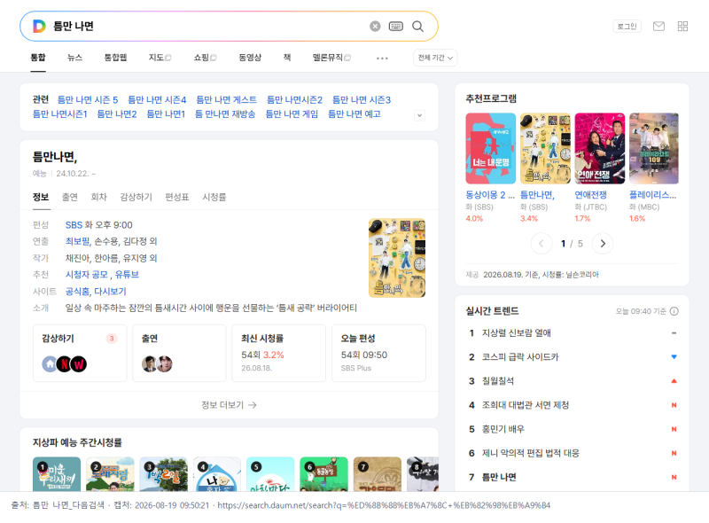The width and height of the screenshot is (709, 523).
Task: Open the 지도 tab
Action: coord(160,58)
